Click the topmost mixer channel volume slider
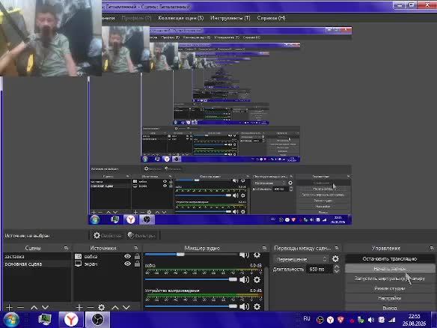Viewport: 437px width, 328px height. click(x=192, y=255)
